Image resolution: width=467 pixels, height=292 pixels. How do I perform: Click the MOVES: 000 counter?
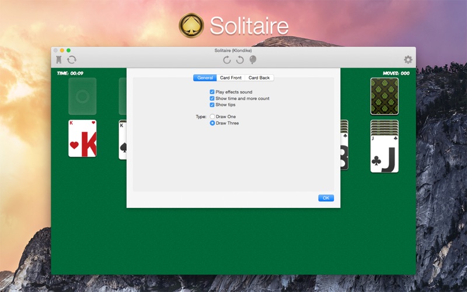point(396,74)
